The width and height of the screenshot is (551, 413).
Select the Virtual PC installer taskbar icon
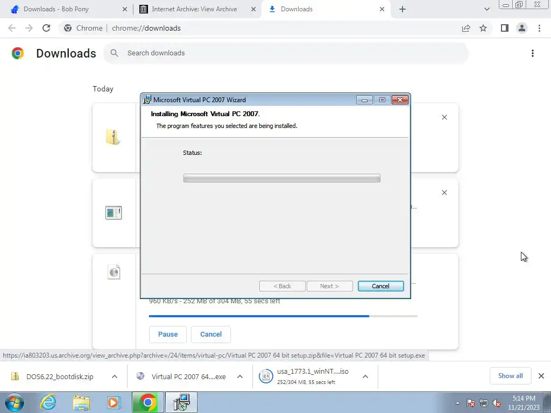click(182, 402)
